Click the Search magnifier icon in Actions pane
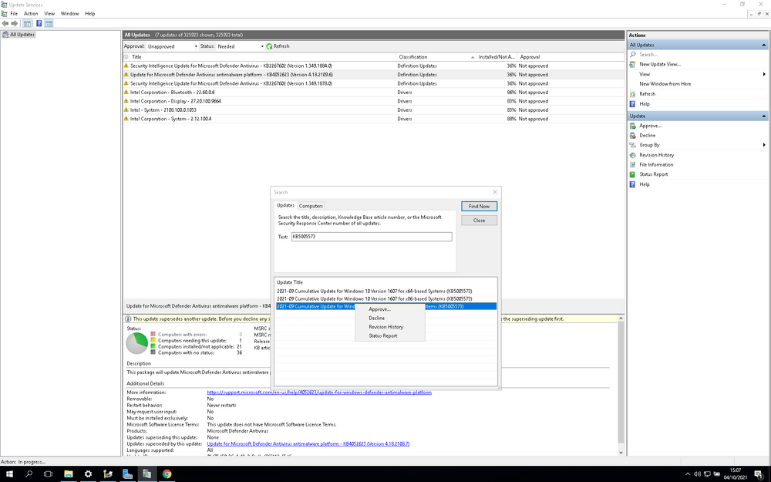The height and width of the screenshot is (482, 771). [633, 55]
